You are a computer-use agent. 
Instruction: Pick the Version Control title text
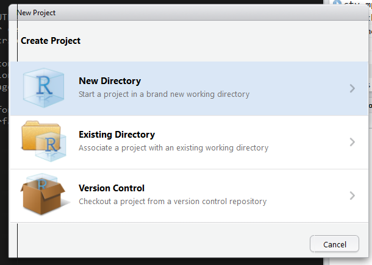pyautogui.click(x=112, y=188)
